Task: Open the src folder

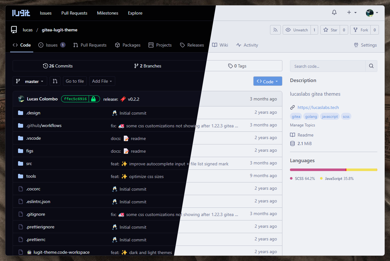Action: point(29,163)
